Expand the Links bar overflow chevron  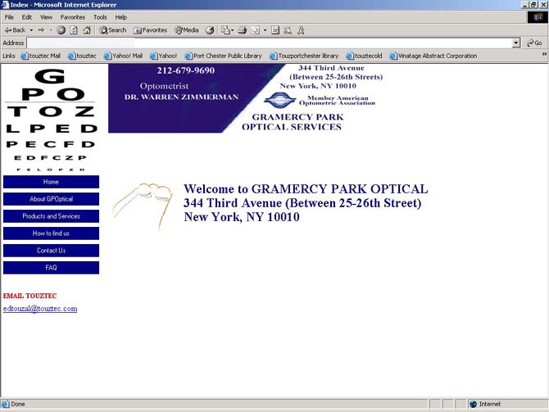544,54
